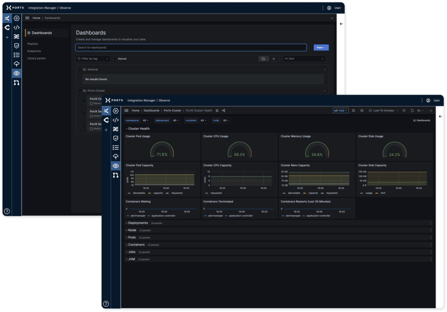Open Playlists in the Dashboards side menu
The image size is (447, 312).
point(33,44)
